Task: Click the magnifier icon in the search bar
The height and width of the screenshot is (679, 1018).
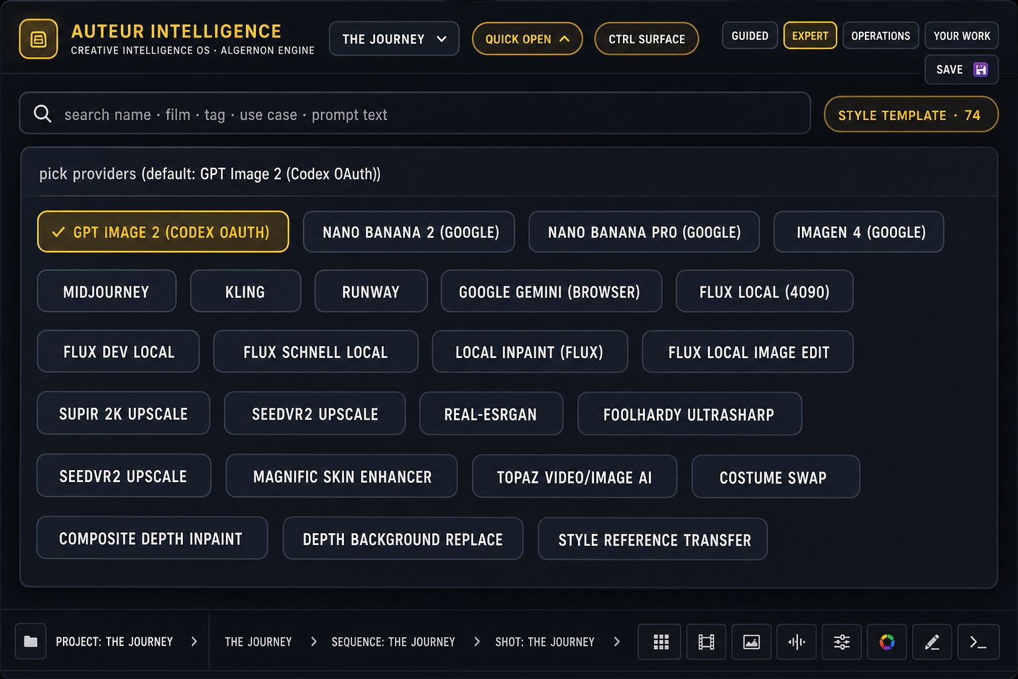Action: [42, 114]
